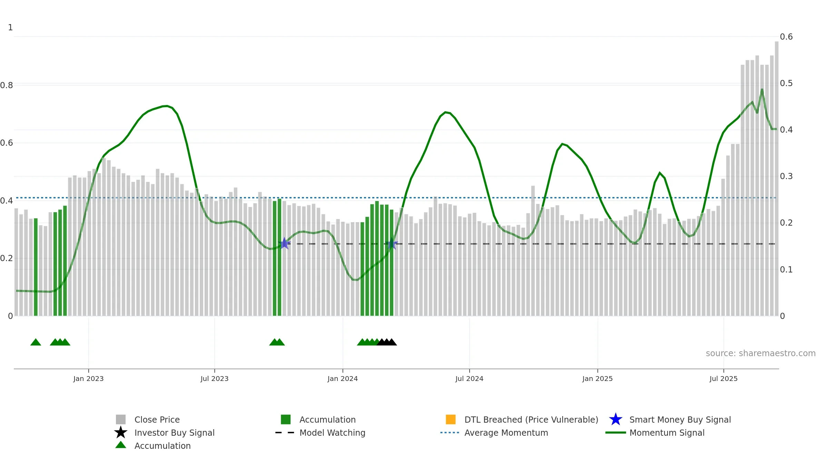This screenshot has height=465, width=828.
Task: Click the Jan 2023 axis label
Action: click(88, 379)
